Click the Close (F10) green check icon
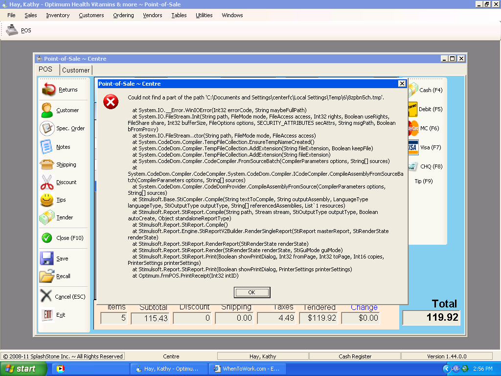Image resolution: width=501 pixels, height=376 pixels. (x=46, y=238)
